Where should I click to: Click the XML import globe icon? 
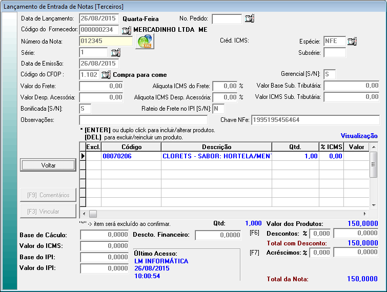click(145, 41)
